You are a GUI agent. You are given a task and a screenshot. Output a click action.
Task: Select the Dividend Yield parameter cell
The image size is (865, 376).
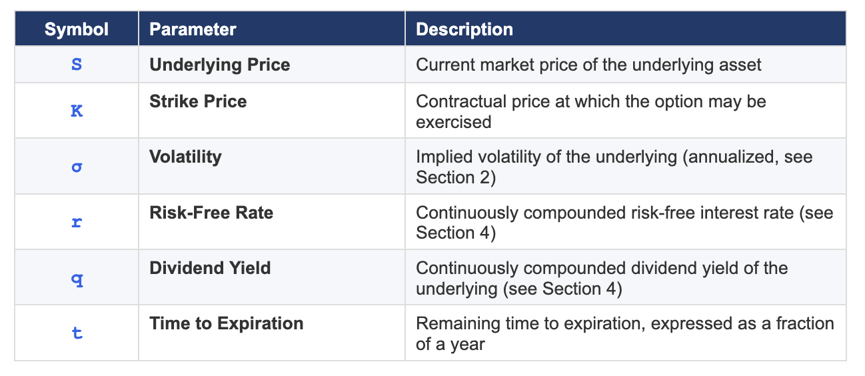[x=272, y=277]
